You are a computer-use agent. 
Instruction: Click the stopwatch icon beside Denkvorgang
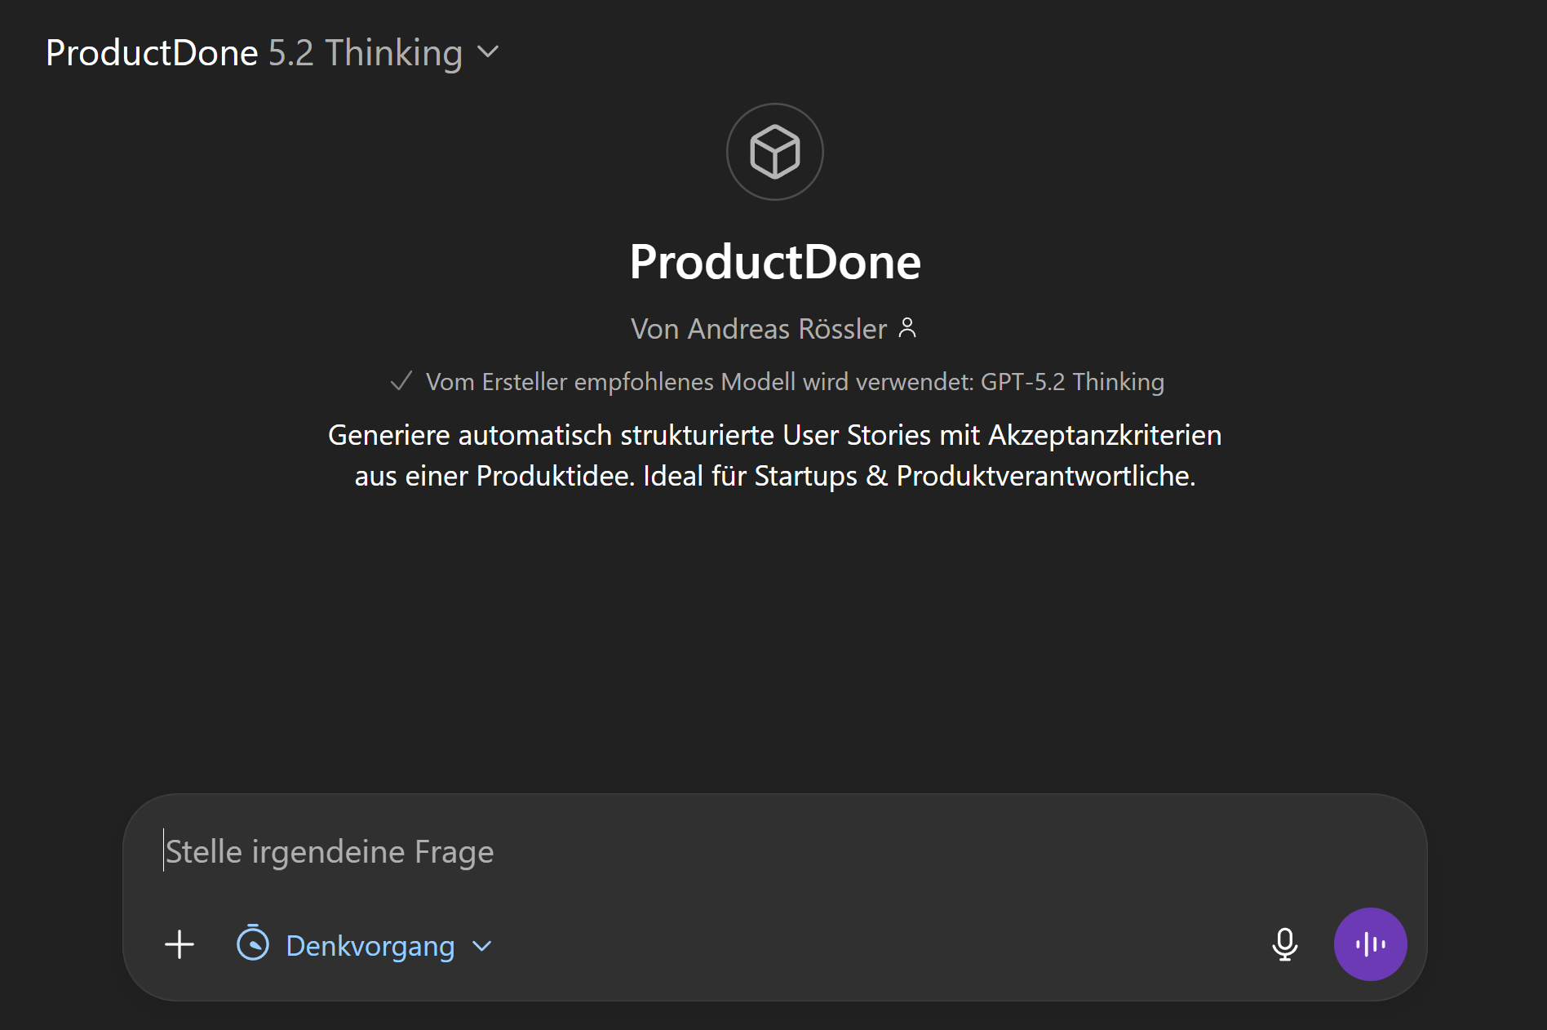pyautogui.click(x=254, y=945)
